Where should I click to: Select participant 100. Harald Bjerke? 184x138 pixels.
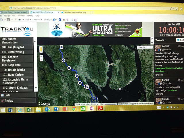click(17, 70)
